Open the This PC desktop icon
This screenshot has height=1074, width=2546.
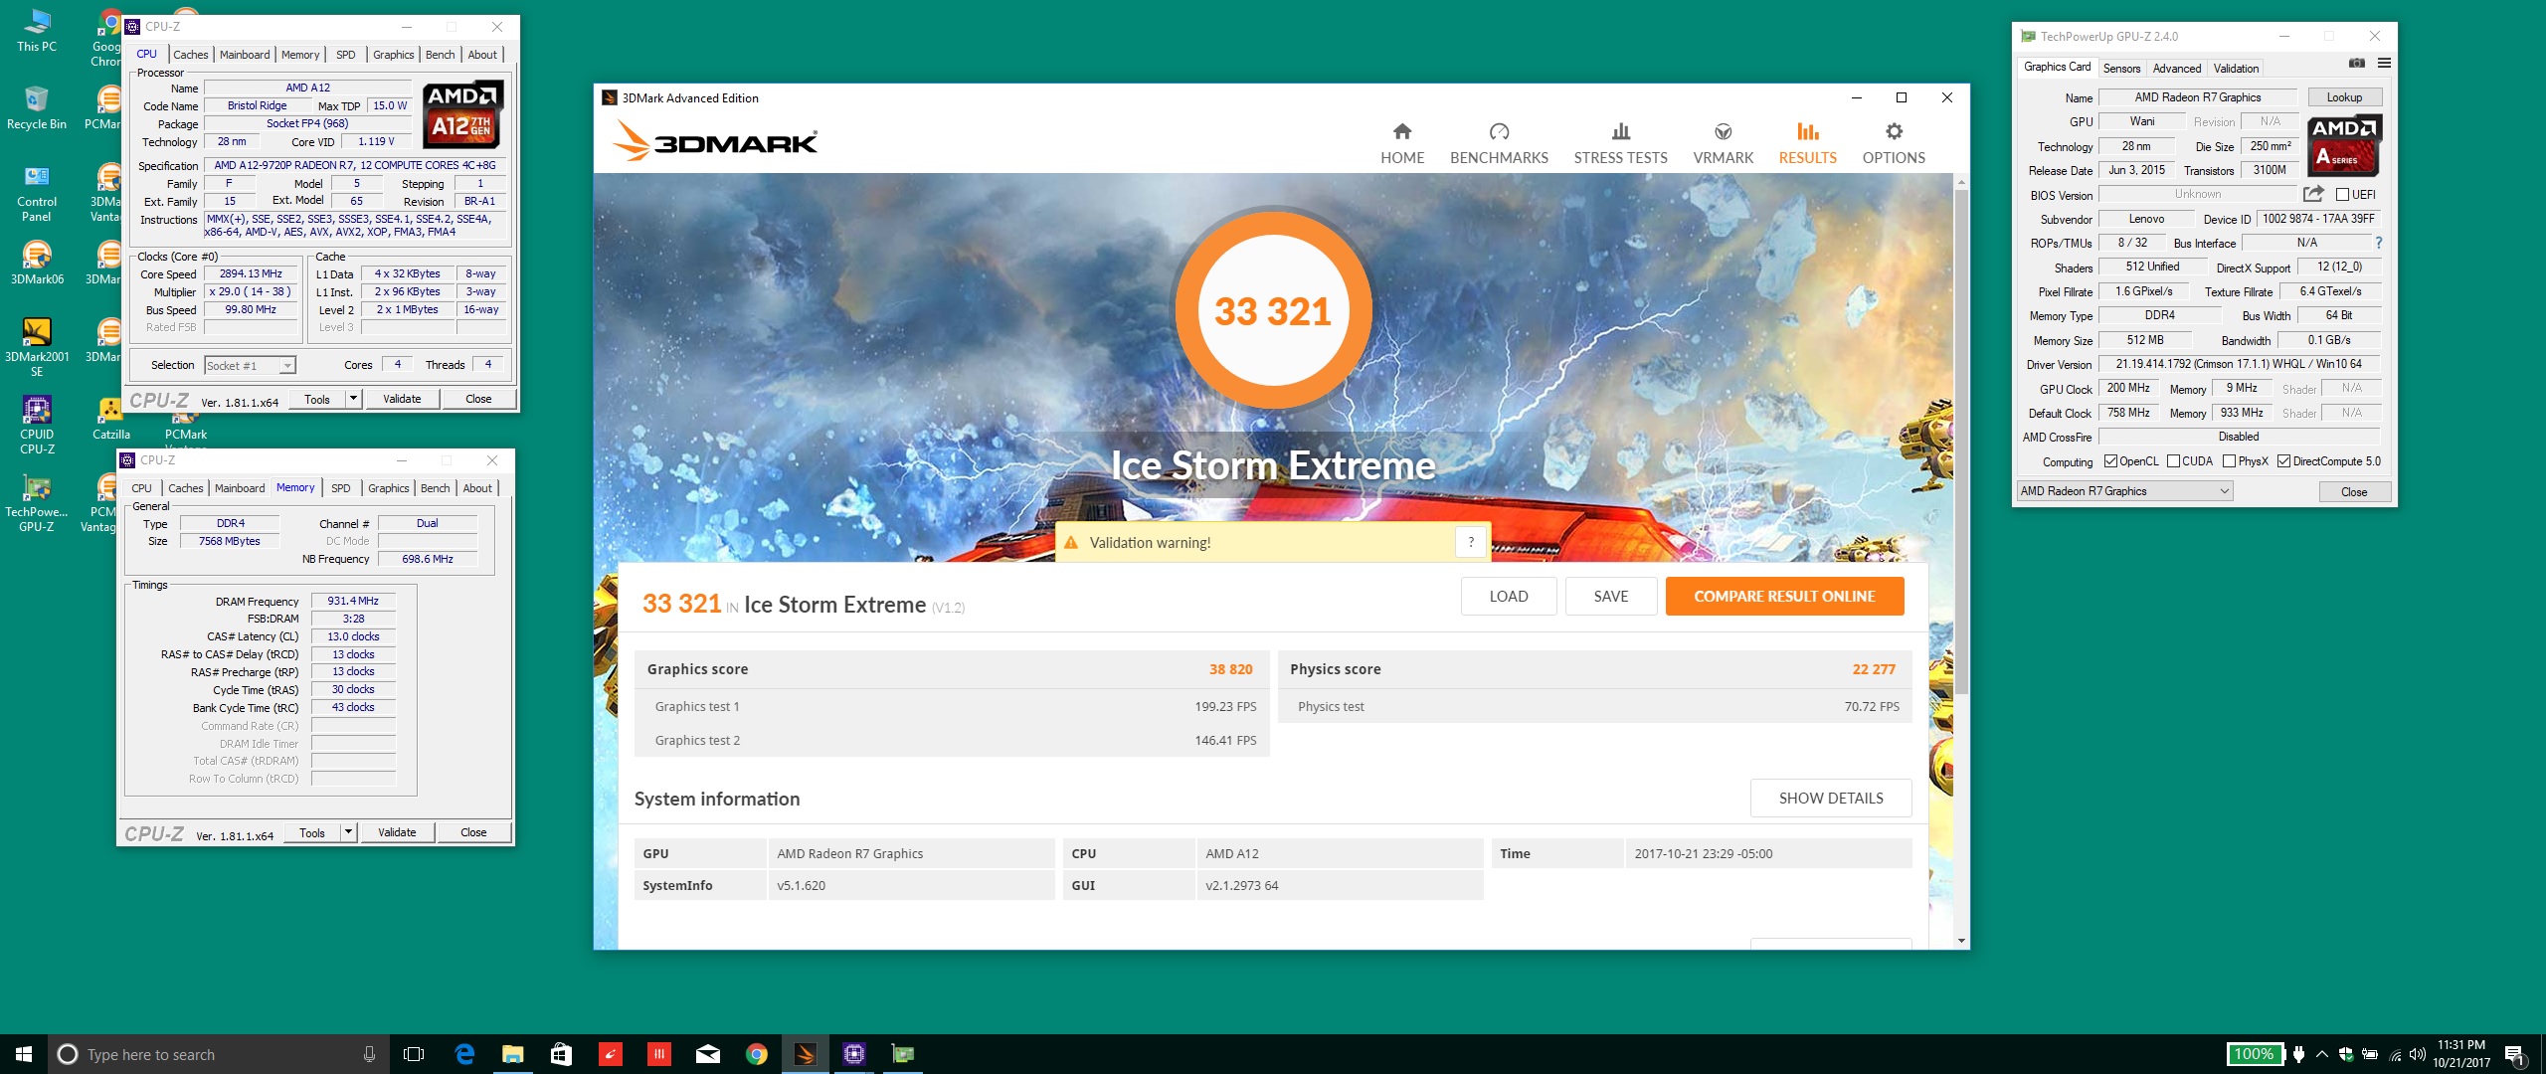tap(37, 31)
